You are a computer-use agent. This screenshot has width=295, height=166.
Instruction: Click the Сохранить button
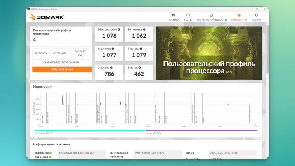[x=60, y=54]
